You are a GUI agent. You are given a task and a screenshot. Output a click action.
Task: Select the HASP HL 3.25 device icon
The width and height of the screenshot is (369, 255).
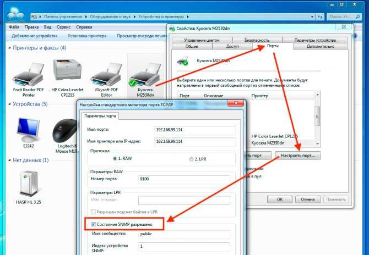[x=28, y=184]
